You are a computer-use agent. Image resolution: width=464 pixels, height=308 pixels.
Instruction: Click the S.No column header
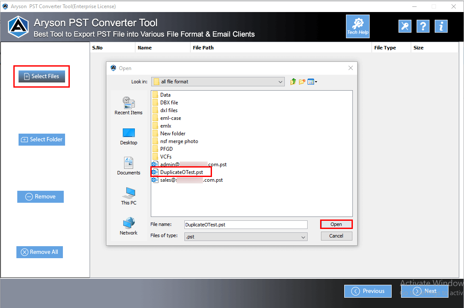[x=112, y=48]
